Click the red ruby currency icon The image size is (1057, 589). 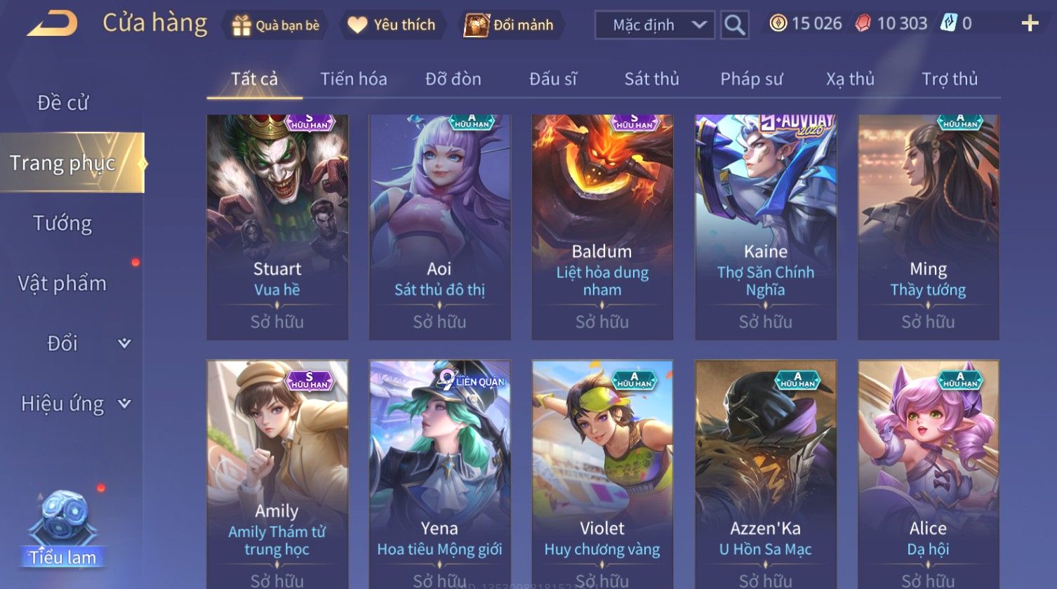click(x=863, y=24)
